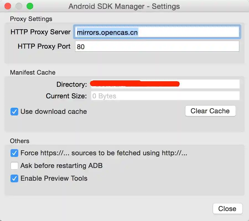Uncheck "Enable Preview Tools"
The image size is (249, 221).
[14, 178]
